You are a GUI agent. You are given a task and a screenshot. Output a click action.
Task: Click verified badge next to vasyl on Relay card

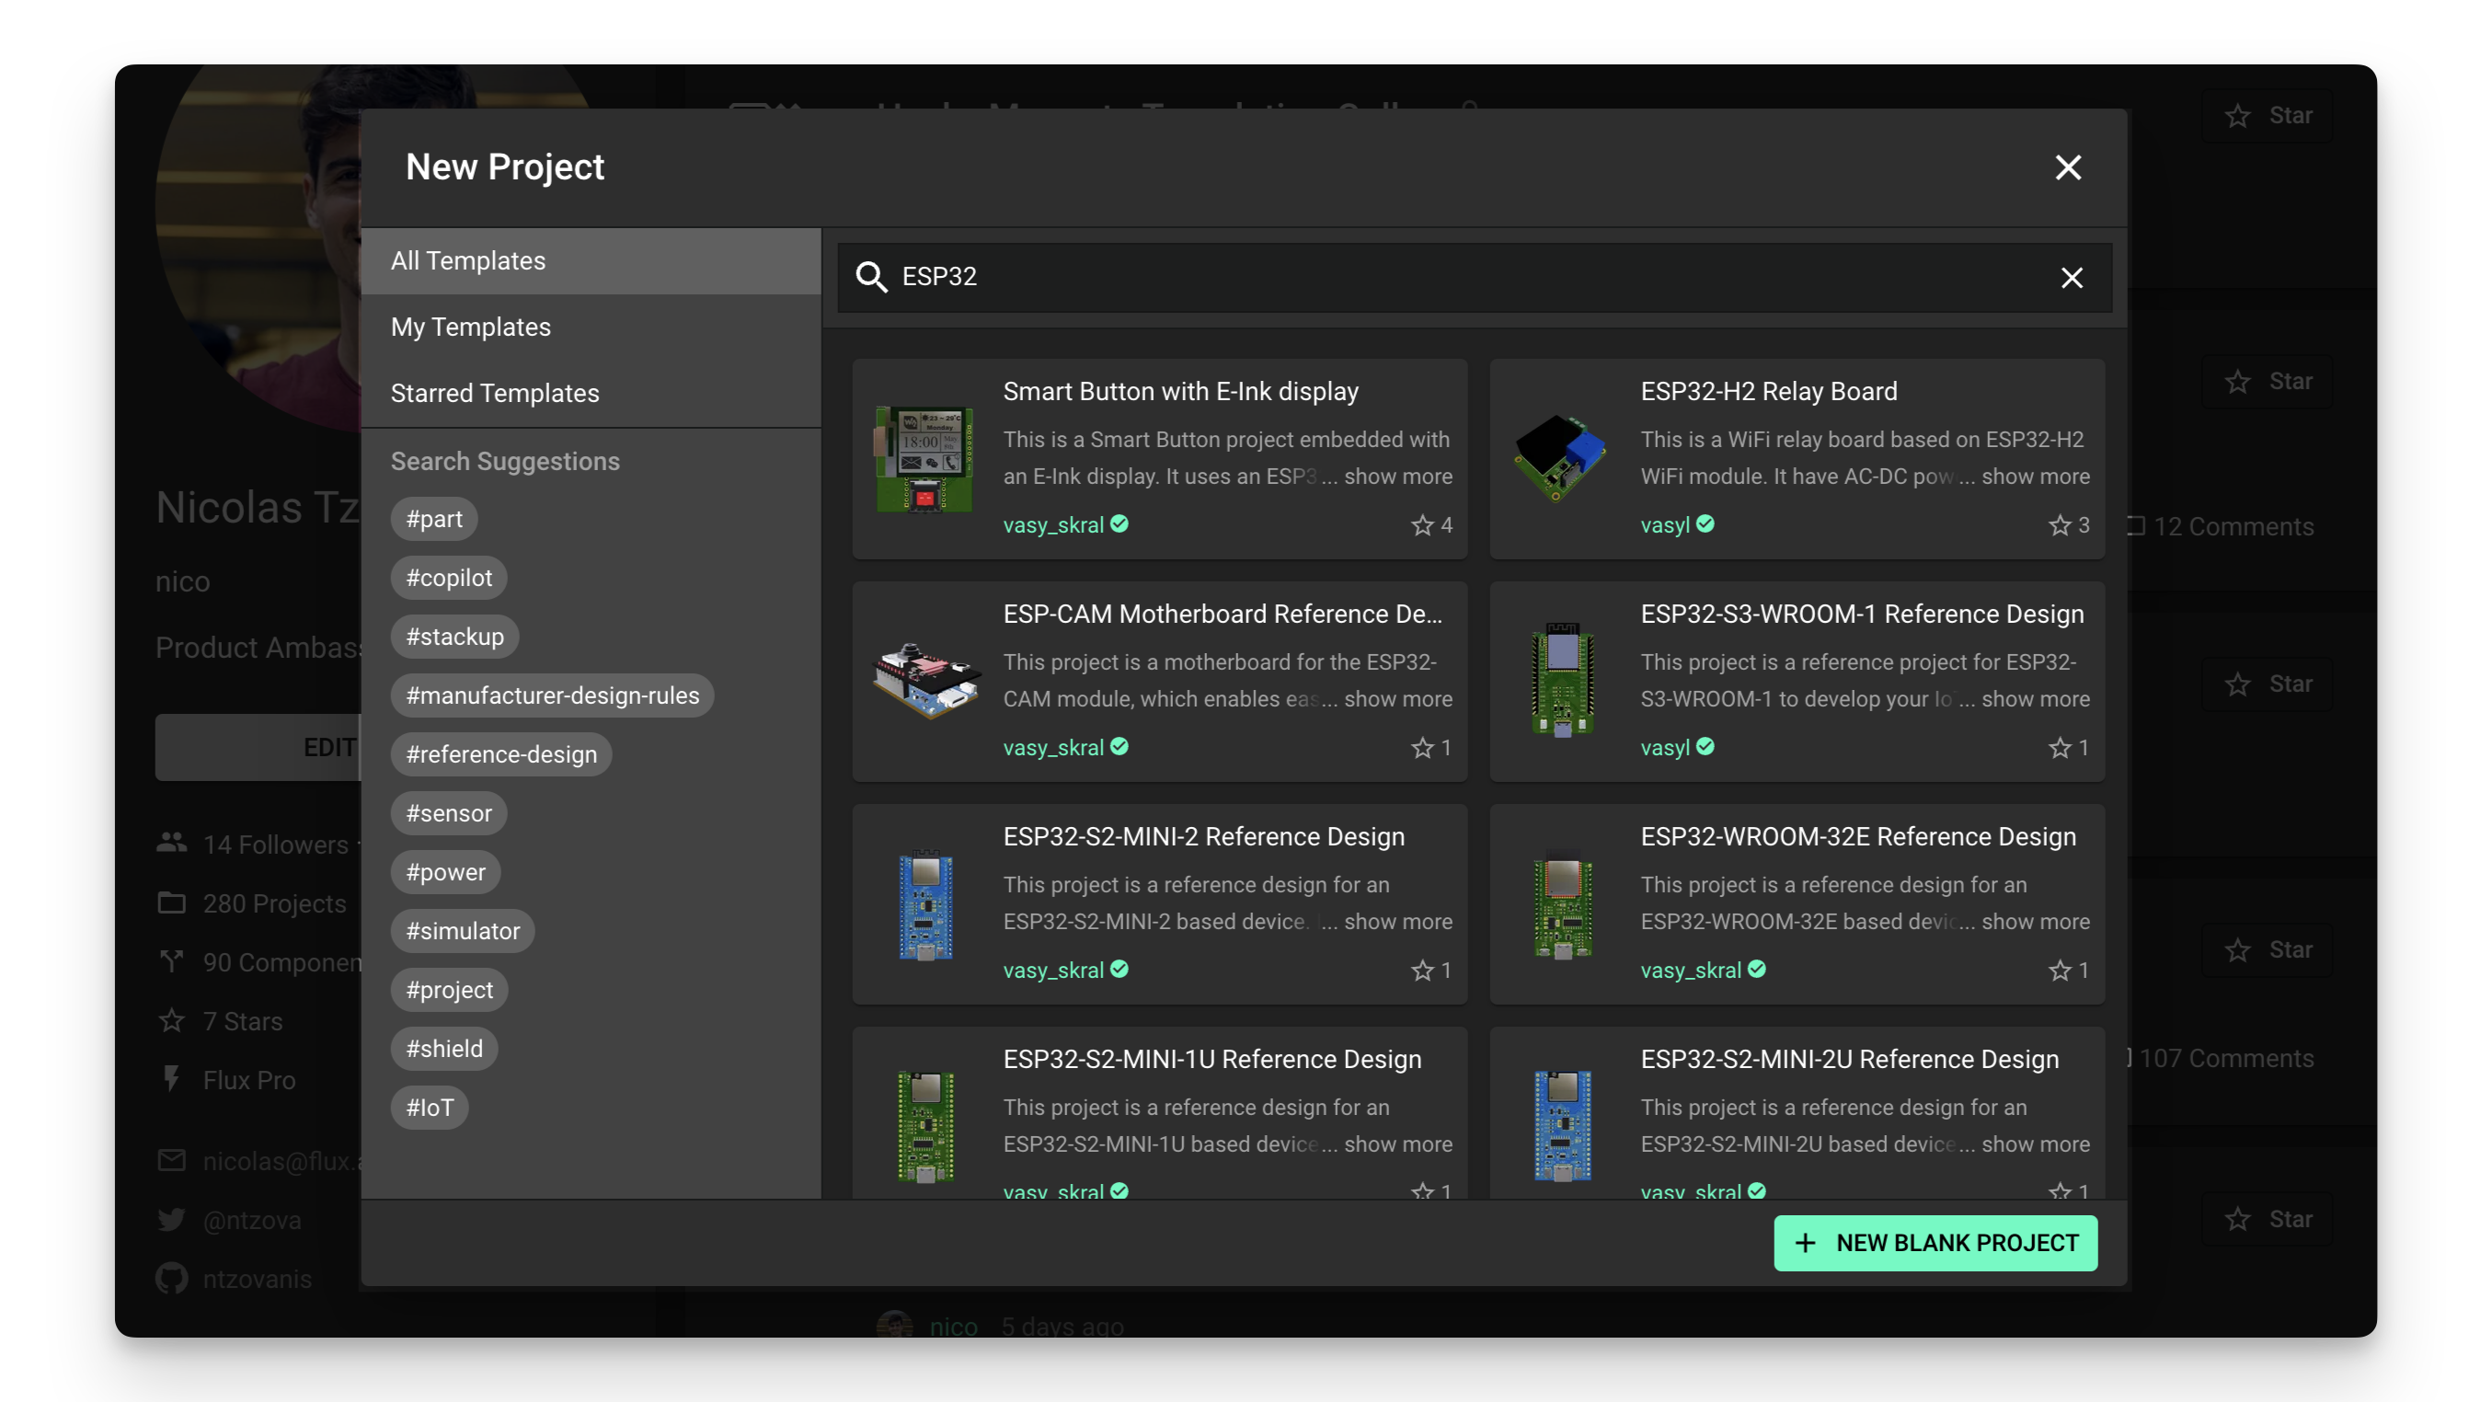click(x=1705, y=524)
